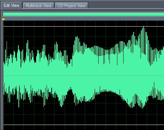Open the Multitrack View tab
Viewport: 164px width, 130px height.
coord(38,6)
